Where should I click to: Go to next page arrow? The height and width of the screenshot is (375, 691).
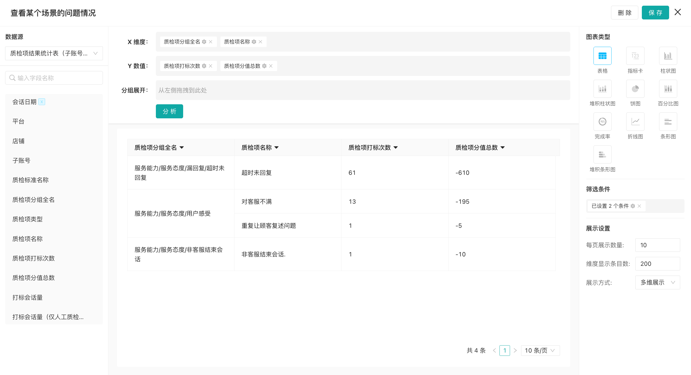click(x=515, y=350)
